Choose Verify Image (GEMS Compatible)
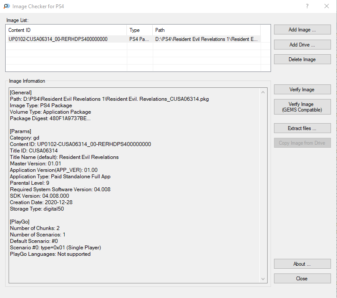Viewport: 337px width, 298px height. coord(302,107)
